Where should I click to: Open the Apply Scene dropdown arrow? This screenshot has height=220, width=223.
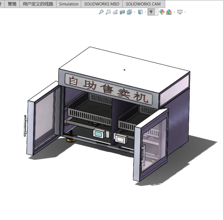174,12
